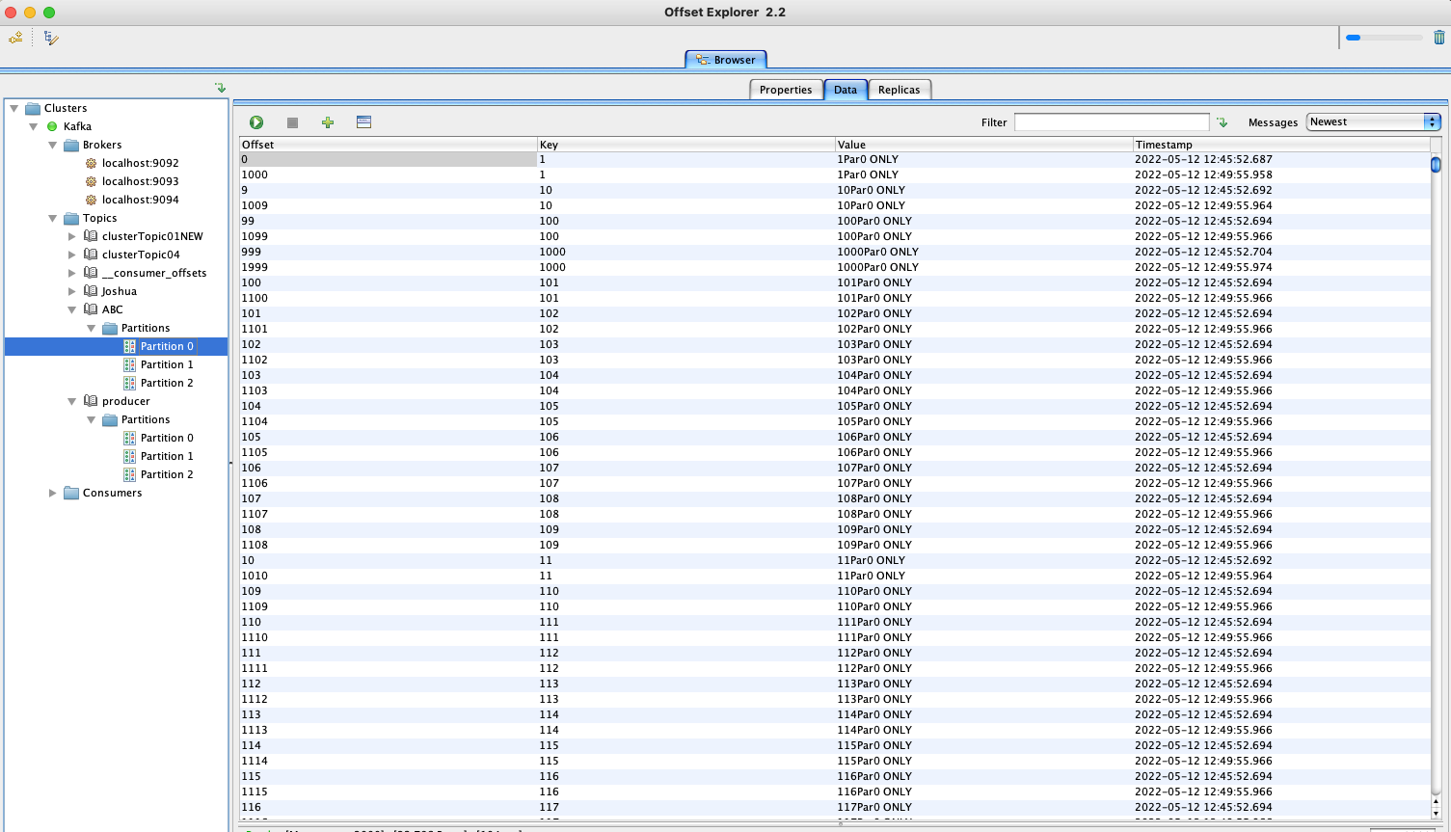This screenshot has width=1451, height=832.
Task: Click the edit tree pencil icon
Action: (51, 38)
